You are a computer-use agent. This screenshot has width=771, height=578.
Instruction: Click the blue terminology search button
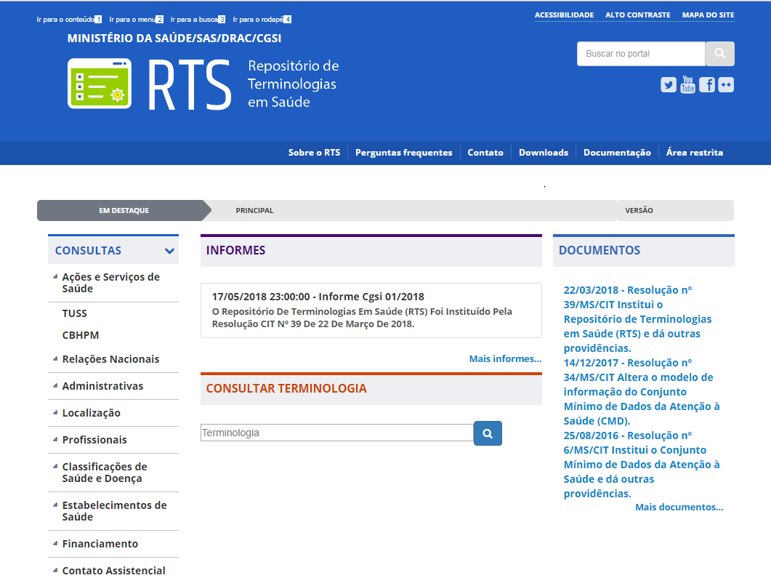[x=488, y=433]
